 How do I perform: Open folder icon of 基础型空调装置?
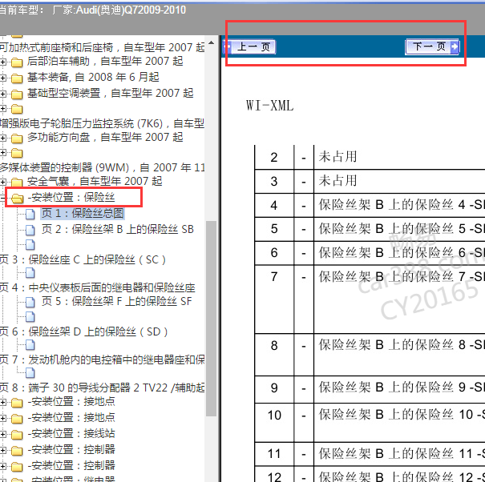(x=17, y=94)
